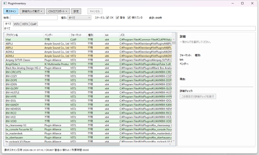
Task: Sort by パス column header
Action: pos(145,35)
